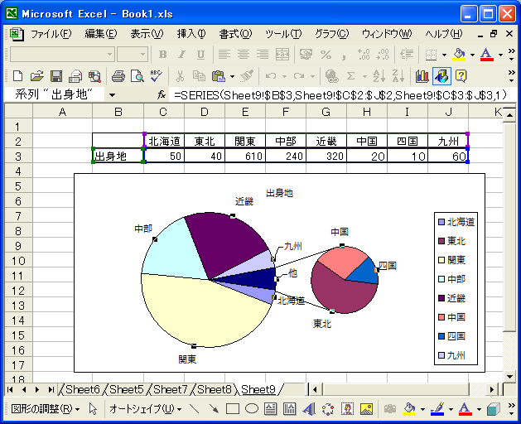The height and width of the screenshot is (424, 521).
Task: Insert a picture from file icon
Action: click(366, 409)
